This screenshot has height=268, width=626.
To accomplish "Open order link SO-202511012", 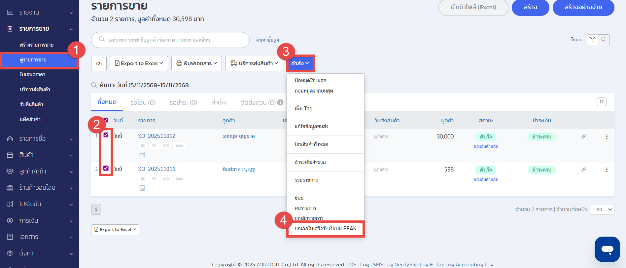I will pyautogui.click(x=156, y=136).
